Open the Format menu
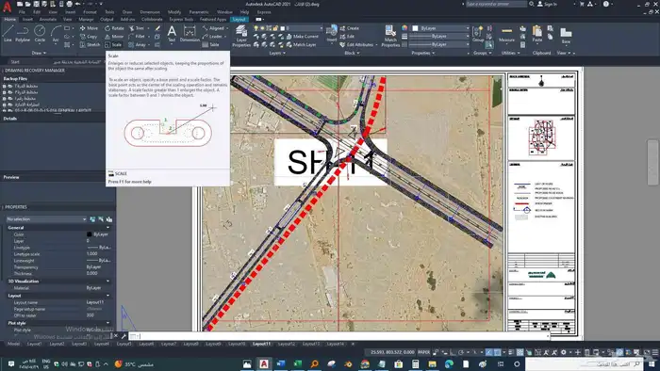660x371 pixels. pos(90,12)
